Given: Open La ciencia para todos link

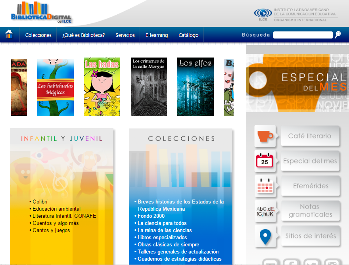Looking at the screenshot, I should [162, 223].
